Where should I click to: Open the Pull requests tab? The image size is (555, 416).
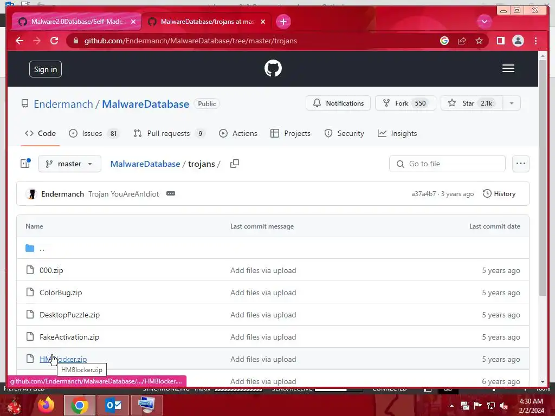[170, 133]
